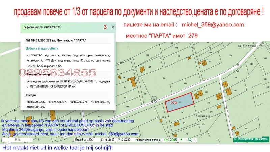Viewport: 270px width, 152px height.
Task: Click the magnifier search icon in the coordinate bar
Action: (190, 140)
